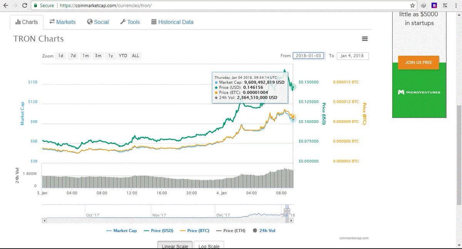Set zoom to YTD

tap(123, 56)
